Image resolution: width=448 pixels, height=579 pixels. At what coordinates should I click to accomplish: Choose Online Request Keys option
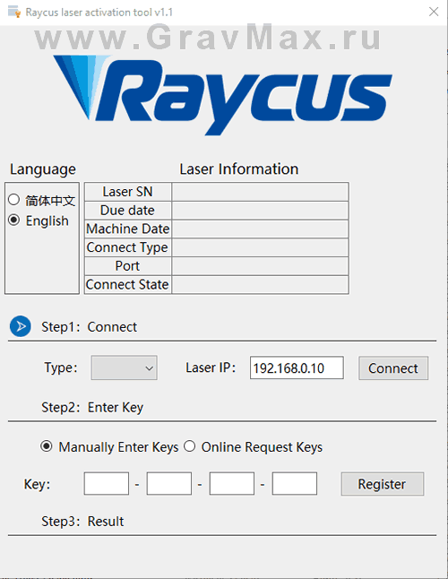[190, 446]
